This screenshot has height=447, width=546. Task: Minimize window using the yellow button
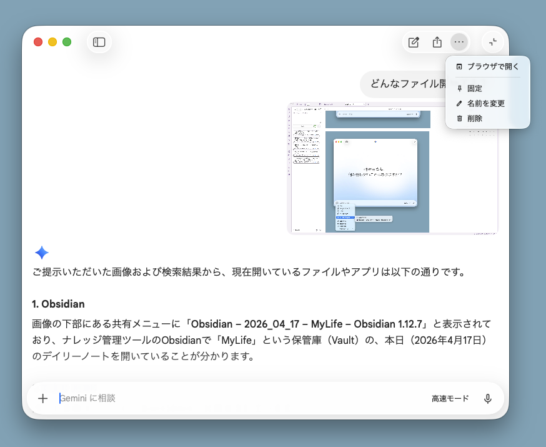tap(52, 42)
